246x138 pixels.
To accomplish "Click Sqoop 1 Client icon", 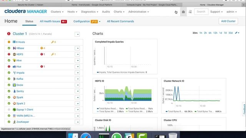I will [x=14, y=110].
